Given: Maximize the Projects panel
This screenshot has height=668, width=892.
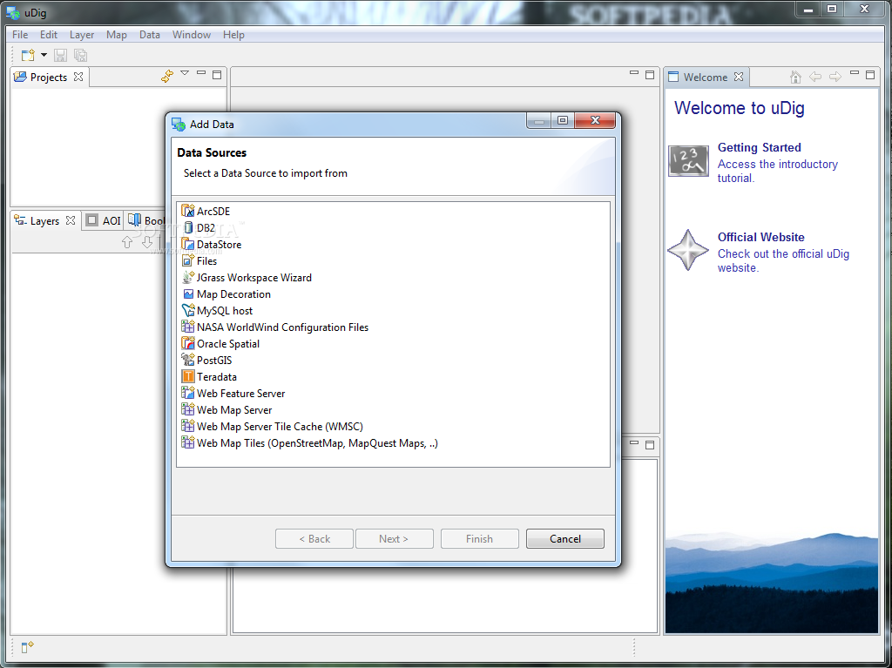Looking at the screenshot, I should point(217,75).
